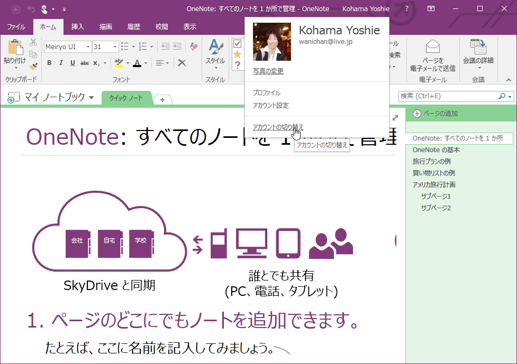Click アカウントの切り替え link
517x364 pixels.
point(278,127)
